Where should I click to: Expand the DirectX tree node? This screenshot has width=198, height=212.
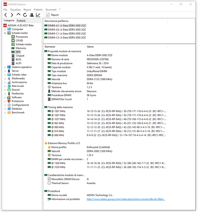coord(5,90)
